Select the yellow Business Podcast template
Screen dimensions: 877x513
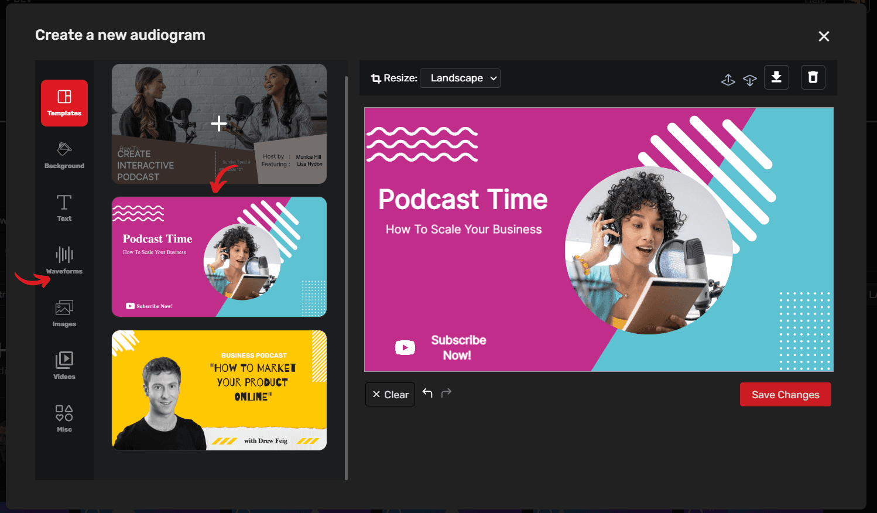tap(219, 390)
